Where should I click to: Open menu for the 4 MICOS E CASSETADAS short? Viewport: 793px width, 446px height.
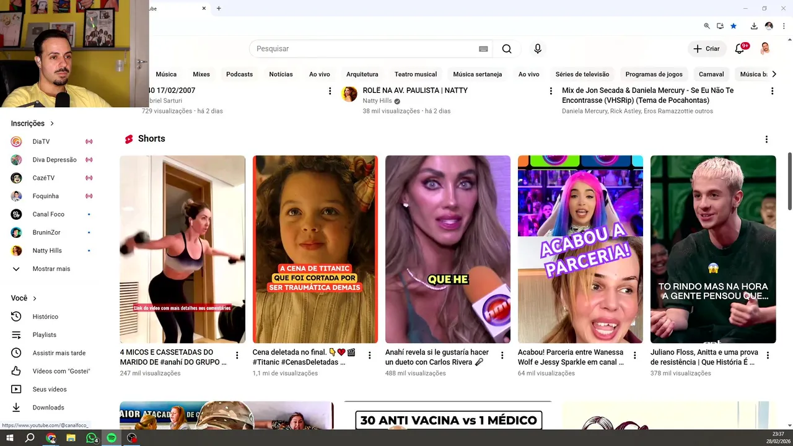click(x=237, y=356)
